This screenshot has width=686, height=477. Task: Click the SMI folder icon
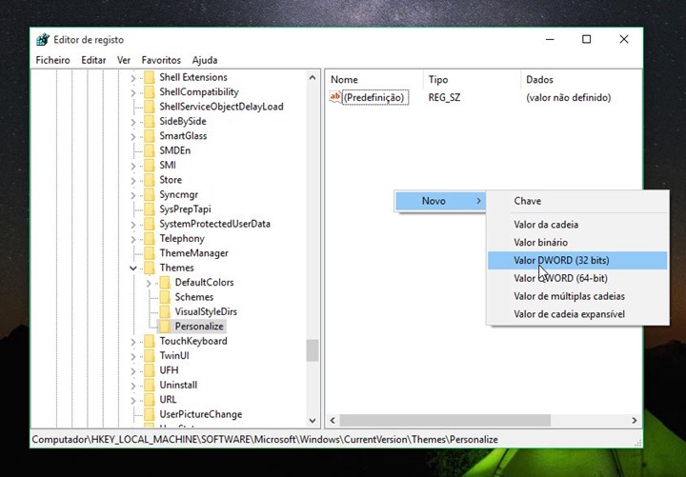150,166
